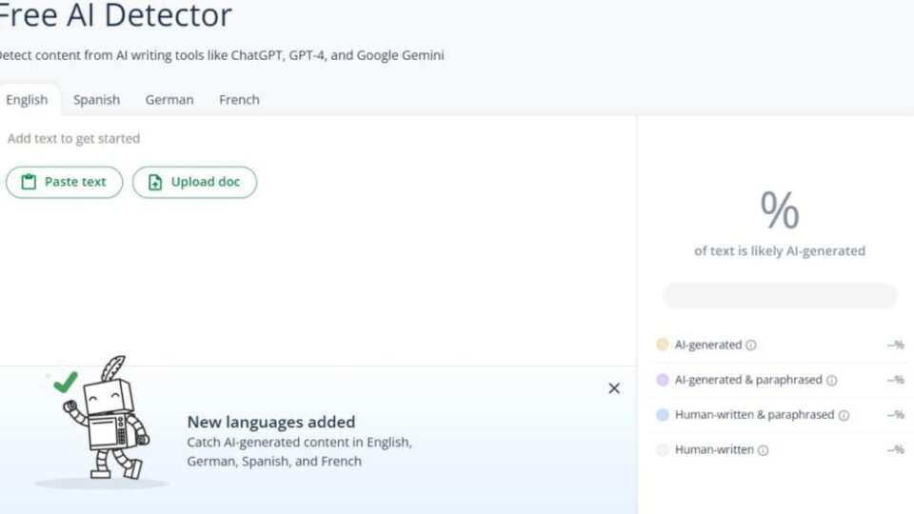Open info icon next to Human-written & paraphrased
Image resolution: width=914 pixels, height=514 pixels.
[x=844, y=415]
